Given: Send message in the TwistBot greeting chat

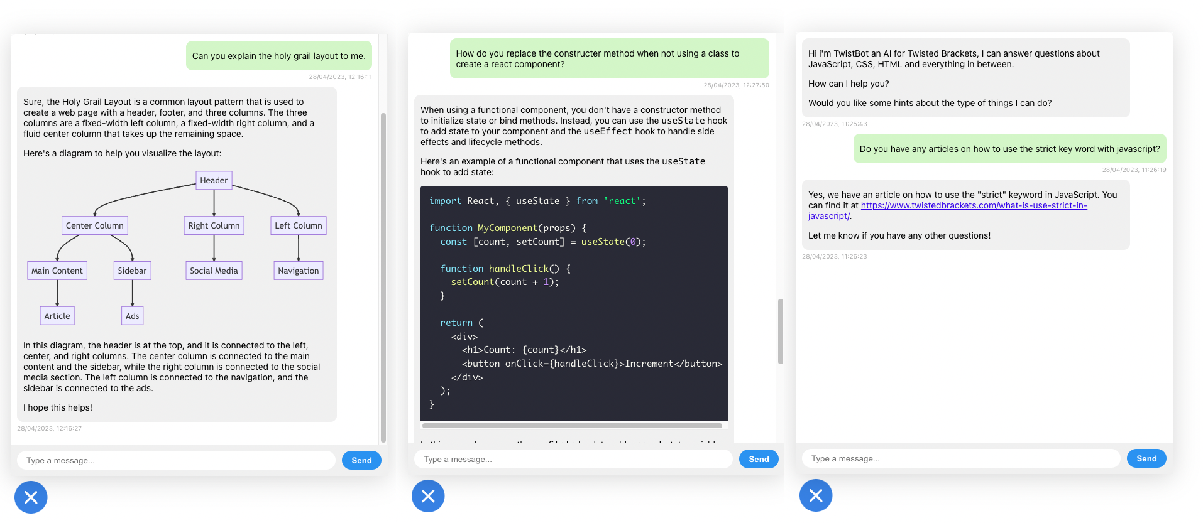Looking at the screenshot, I should 1146,458.
